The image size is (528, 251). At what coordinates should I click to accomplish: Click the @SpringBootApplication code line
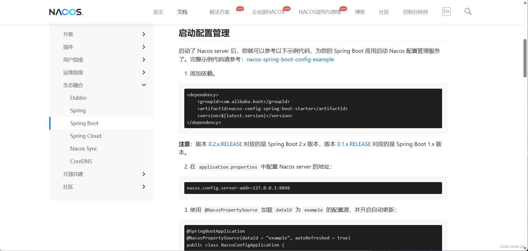tap(216, 231)
